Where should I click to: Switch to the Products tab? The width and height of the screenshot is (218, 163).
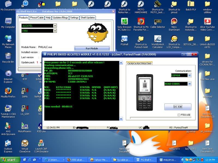23,18
